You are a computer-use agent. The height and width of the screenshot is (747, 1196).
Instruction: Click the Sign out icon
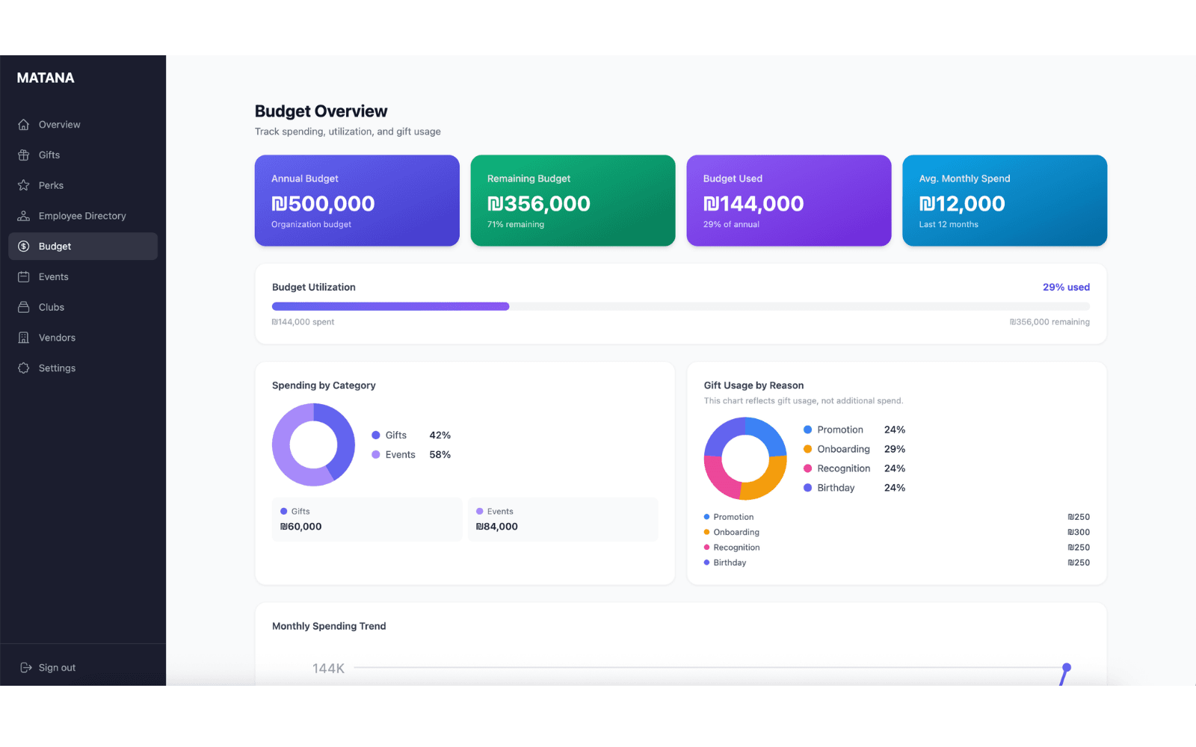(26, 667)
